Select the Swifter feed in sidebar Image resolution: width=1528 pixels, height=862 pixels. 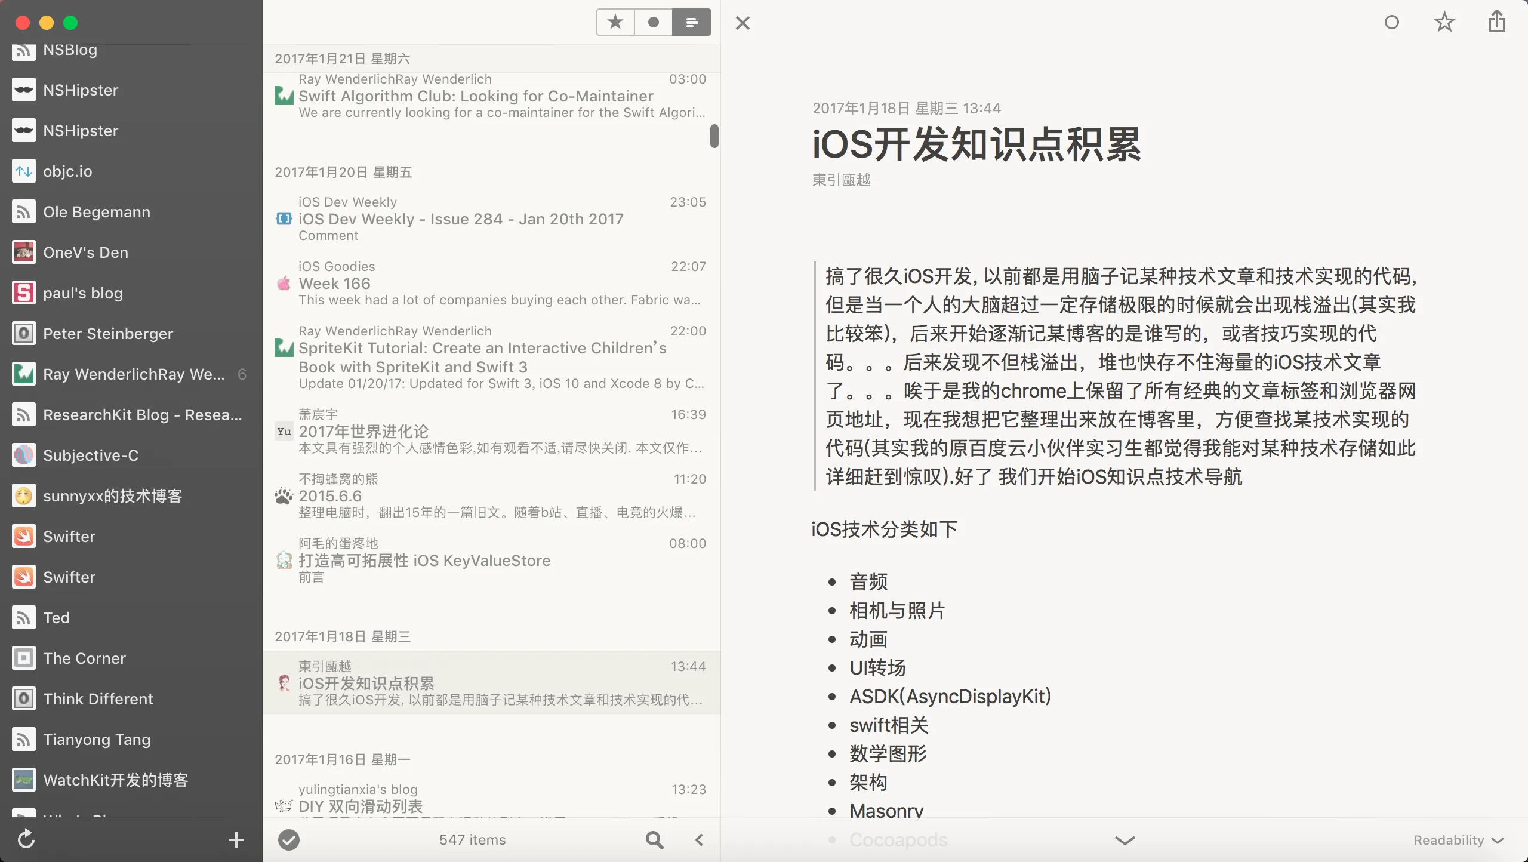(x=69, y=537)
